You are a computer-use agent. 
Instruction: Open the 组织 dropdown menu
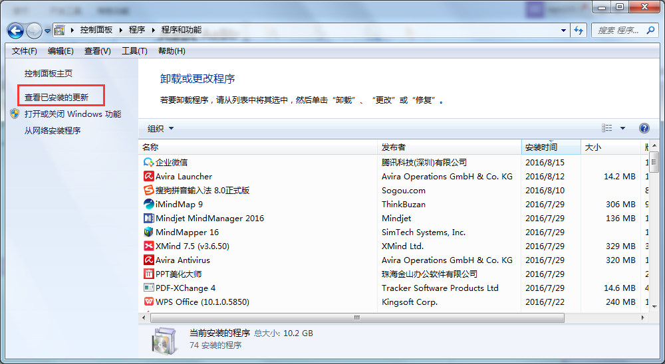click(x=160, y=128)
